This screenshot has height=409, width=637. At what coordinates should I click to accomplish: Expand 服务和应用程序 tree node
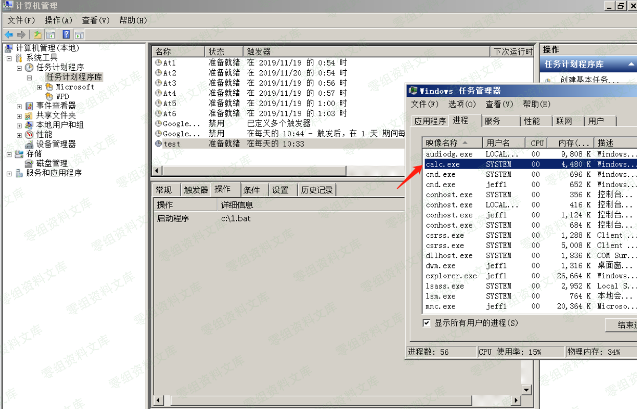tap(9, 173)
